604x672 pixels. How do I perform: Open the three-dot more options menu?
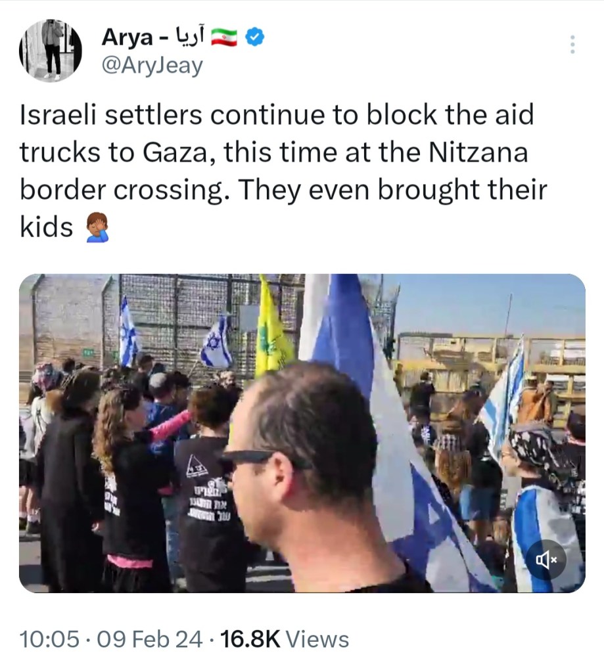pos(572,45)
